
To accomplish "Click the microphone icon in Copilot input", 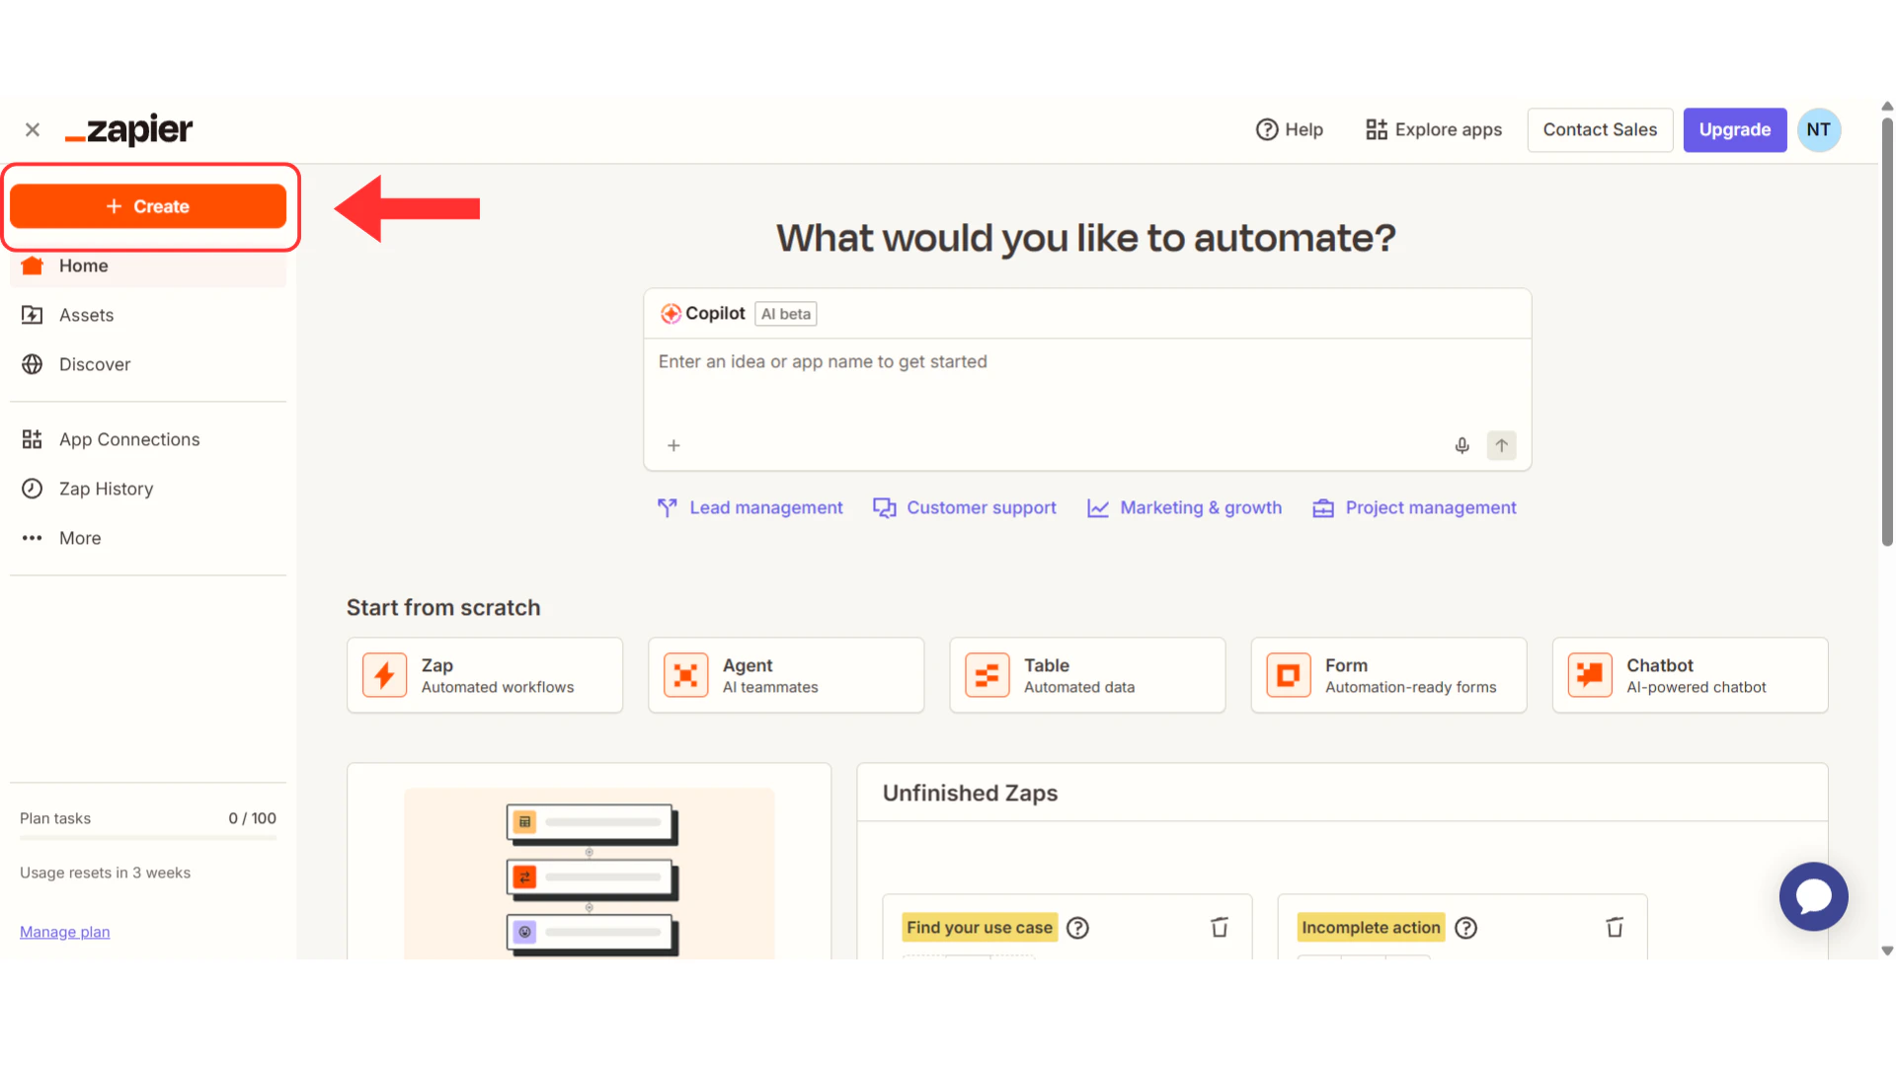I will tap(1461, 445).
